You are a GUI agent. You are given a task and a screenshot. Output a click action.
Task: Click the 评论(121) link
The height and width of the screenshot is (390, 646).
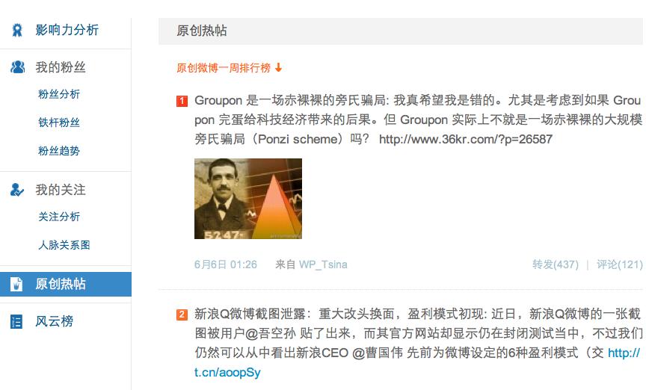click(620, 264)
